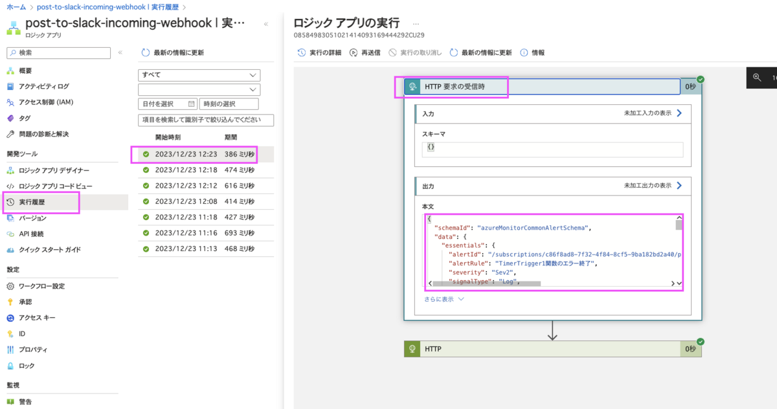
Task: Open 承認 key item
Action: pos(25,302)
